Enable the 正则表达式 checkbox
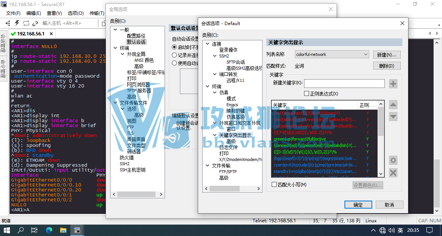Image resolution: width=442 pixels, height=236 pixels. click(306, 94)
